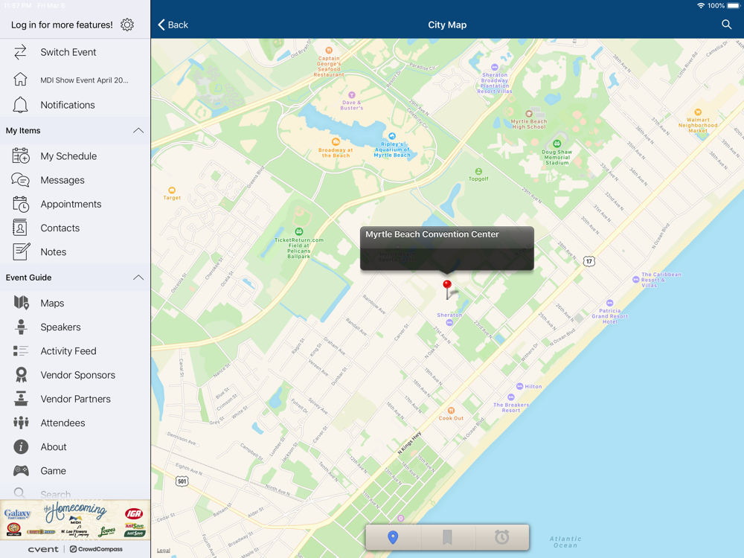Click the Vendor Sponsors ribbon icon

[21, 375]
